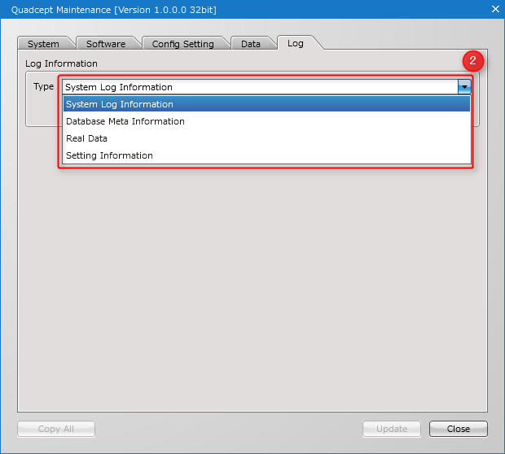Switch to the System tab
The width and height of the screenshot is (505, 454).
pyautogui.click(x=43, y=44)
